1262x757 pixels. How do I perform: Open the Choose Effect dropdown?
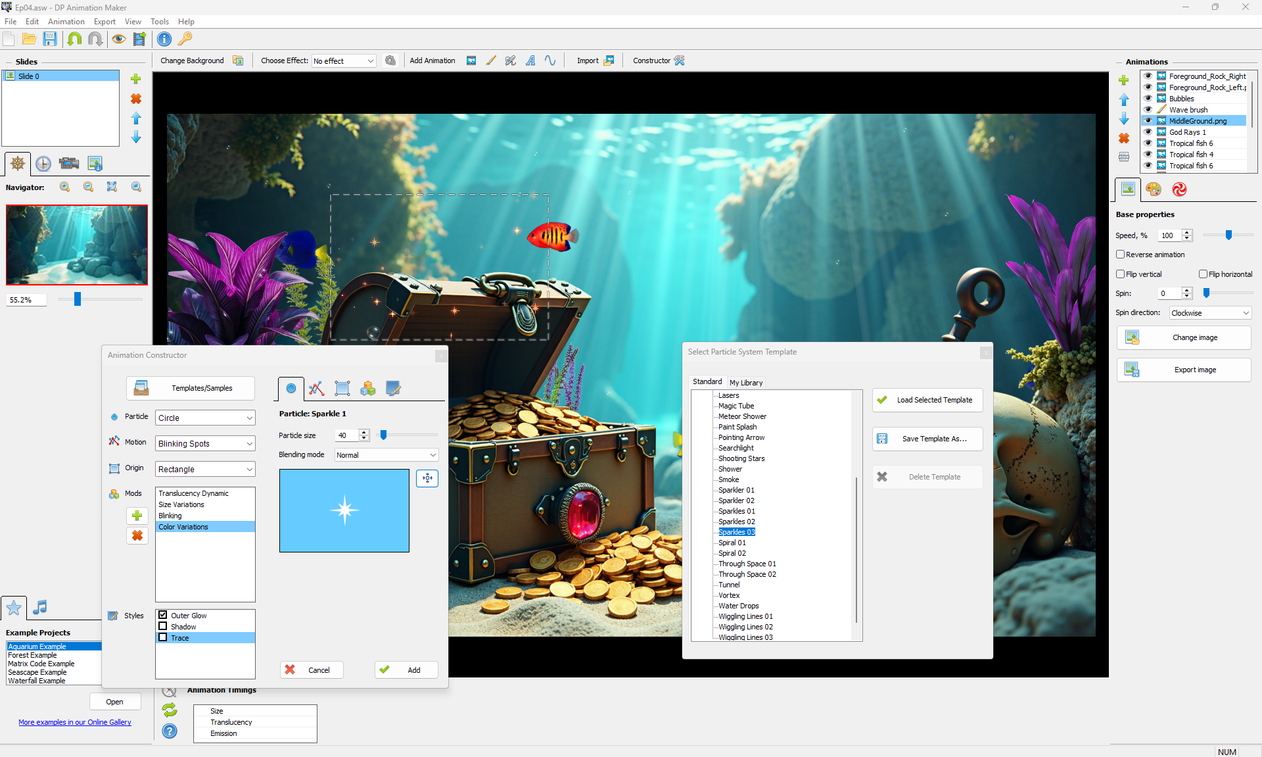[x=344, y=61]
